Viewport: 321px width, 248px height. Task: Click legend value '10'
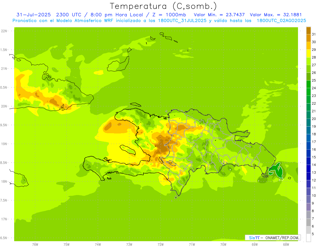tap(314, 195)
